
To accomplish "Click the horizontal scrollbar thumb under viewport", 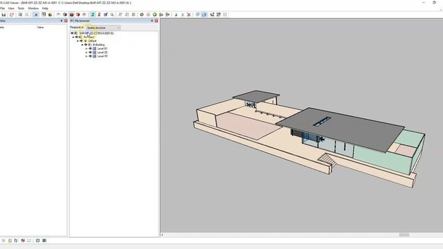I will tap(404, 235).
